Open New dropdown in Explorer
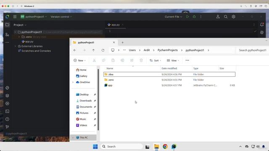The width and height of the screenshot is (269, 151). tap(79, 60)
